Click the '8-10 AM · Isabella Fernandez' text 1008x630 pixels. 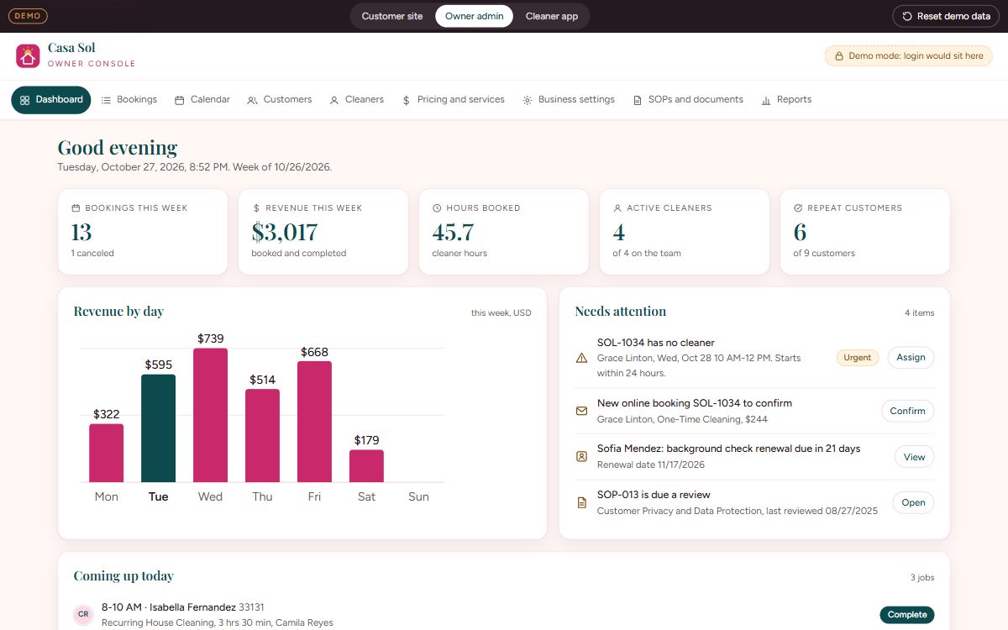[169, 607]
